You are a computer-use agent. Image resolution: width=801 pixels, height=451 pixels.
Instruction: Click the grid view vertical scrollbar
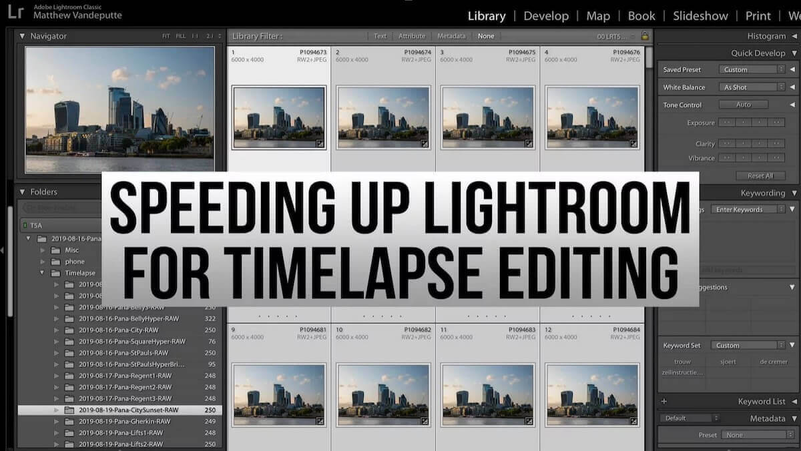point(649,57)
